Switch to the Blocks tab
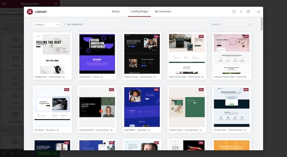Viewport: 287px width, 157px height. tap(116, 12)
